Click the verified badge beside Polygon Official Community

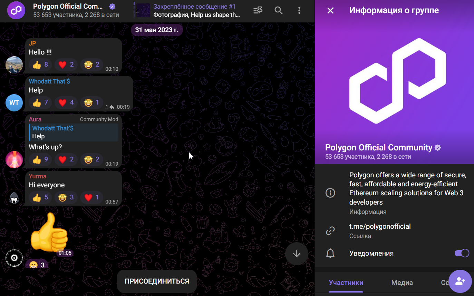(438, 148)
